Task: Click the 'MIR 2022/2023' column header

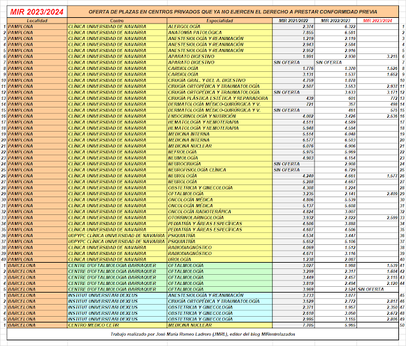Action: coord(335,21)
